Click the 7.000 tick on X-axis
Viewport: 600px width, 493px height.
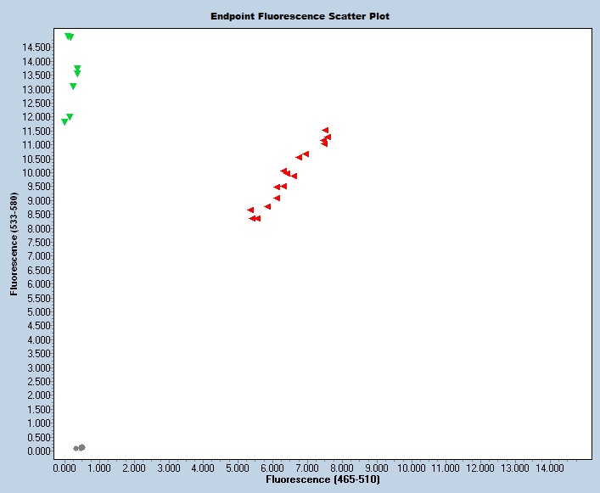307,468
